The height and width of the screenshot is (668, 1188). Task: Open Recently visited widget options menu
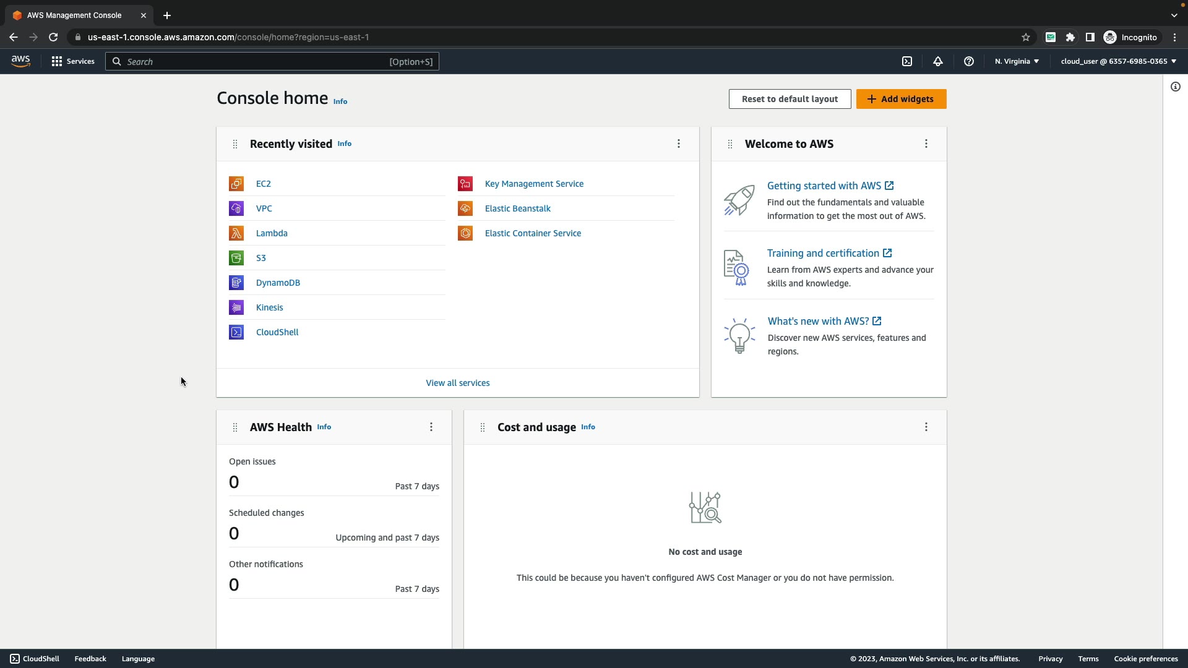pos(679,143)
